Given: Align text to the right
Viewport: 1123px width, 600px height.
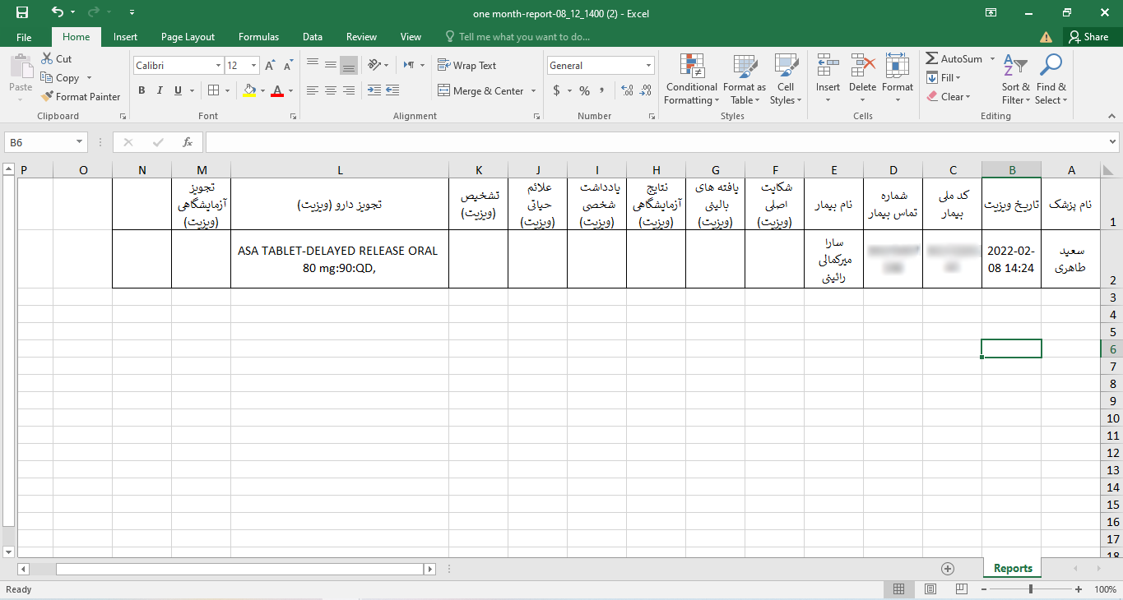Looking at the screenshot, I should [x=348, y=90].
